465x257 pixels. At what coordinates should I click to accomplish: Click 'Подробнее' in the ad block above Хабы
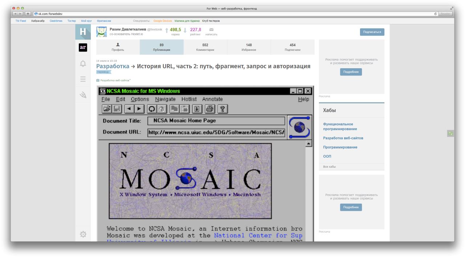tap(351, 72)
